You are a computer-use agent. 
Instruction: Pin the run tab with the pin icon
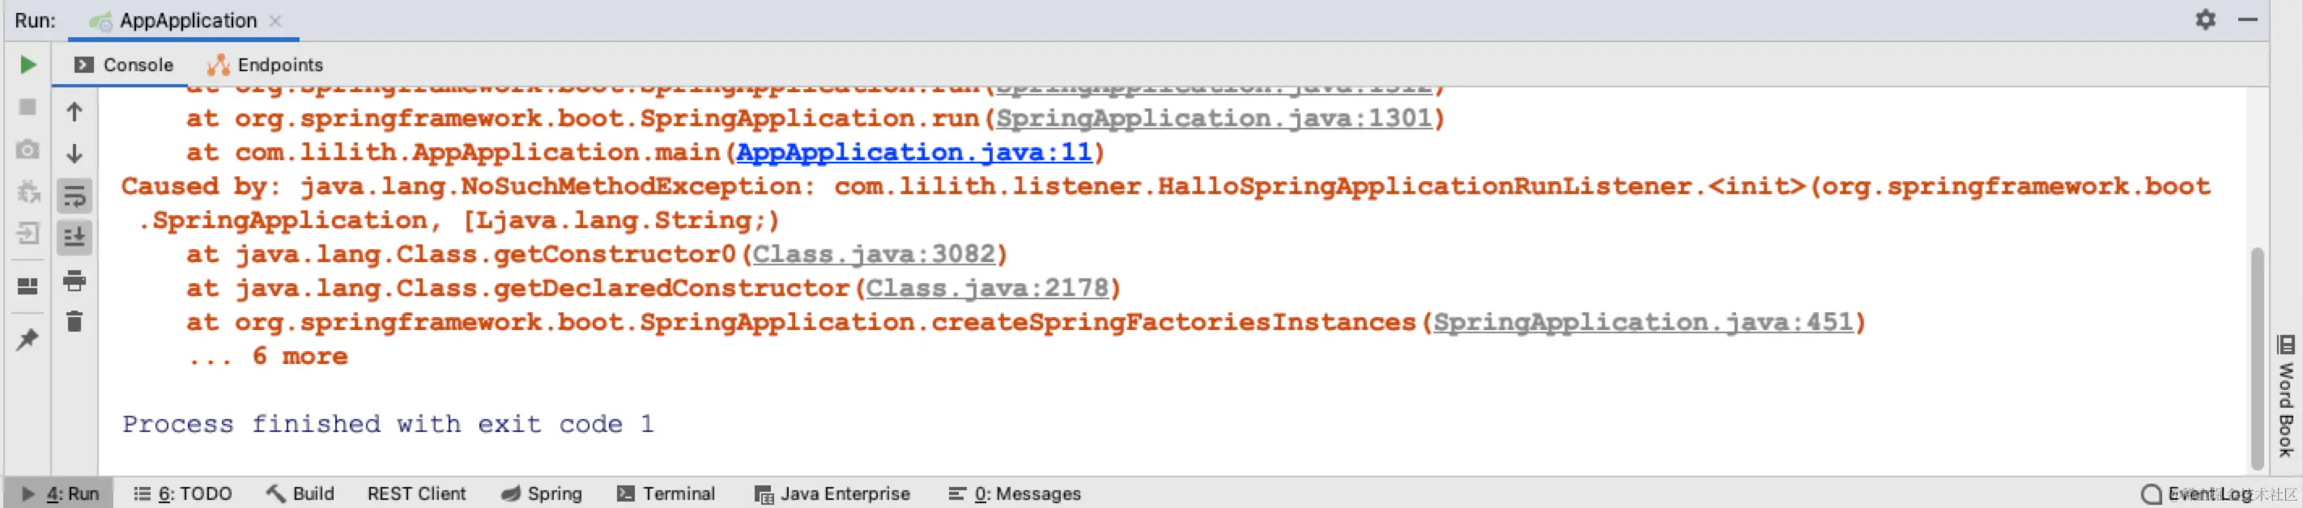(28, 339)
